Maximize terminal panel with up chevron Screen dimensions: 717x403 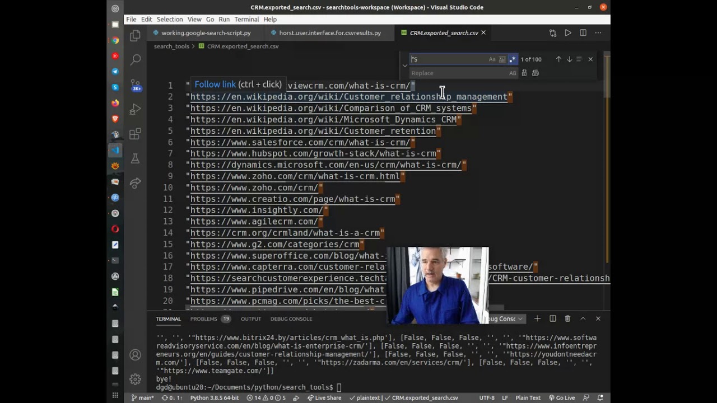click(583, 318)
